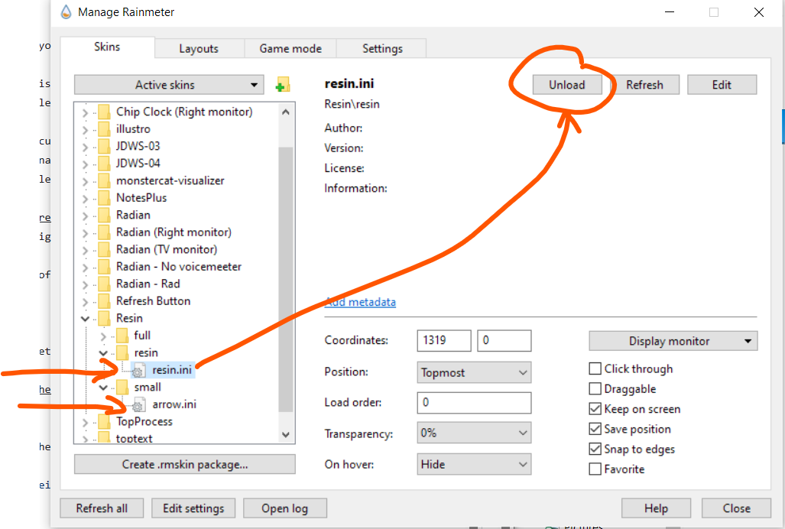Image resolution: width=785 pixels, height=529 pixels.
Task: Collapse the small subfolder chevron
Action: (103, 388)
